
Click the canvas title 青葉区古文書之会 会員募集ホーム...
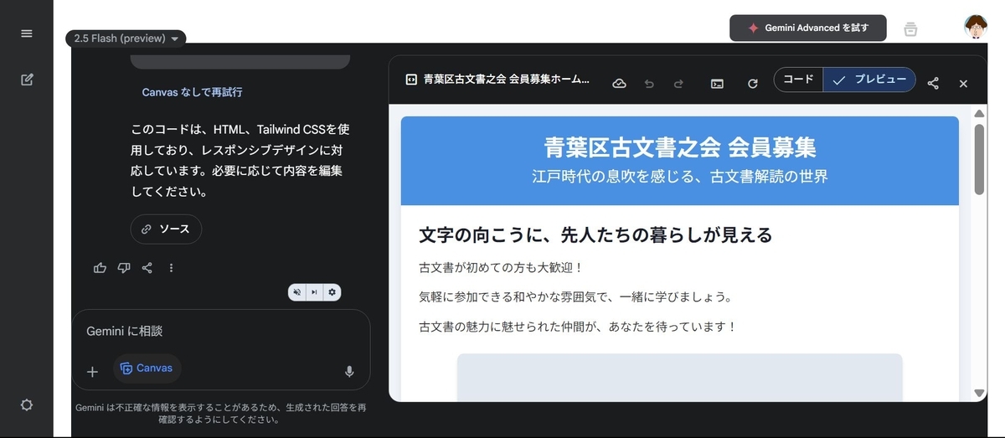[507, 80]
